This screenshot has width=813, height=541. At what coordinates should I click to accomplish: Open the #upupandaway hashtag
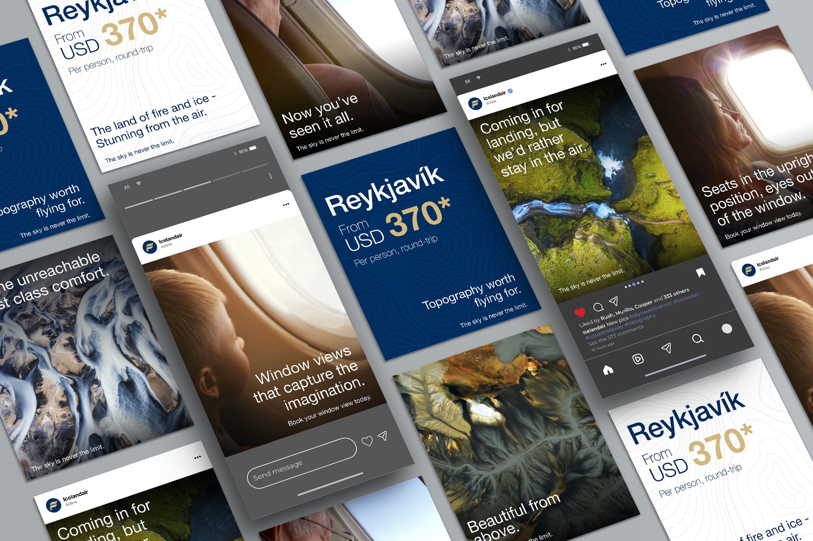604,332
